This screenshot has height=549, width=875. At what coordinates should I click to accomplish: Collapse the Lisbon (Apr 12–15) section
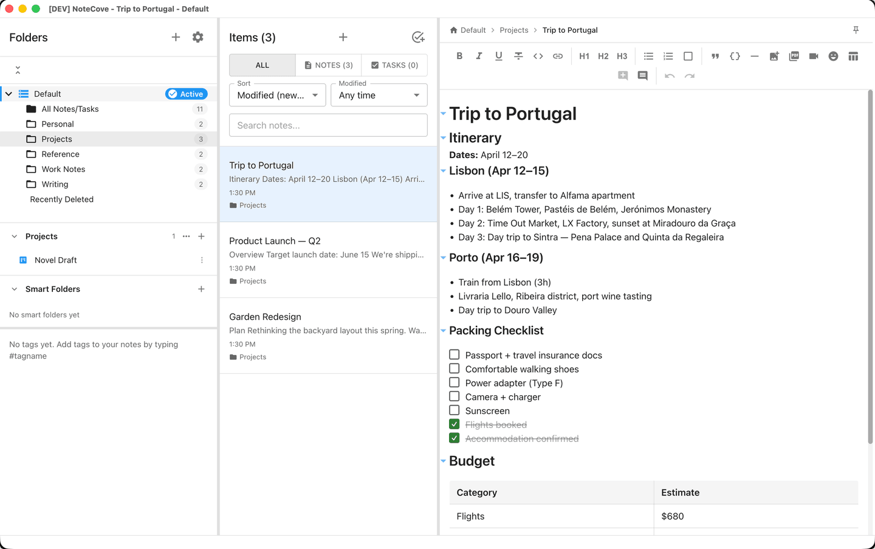[443, 171]
